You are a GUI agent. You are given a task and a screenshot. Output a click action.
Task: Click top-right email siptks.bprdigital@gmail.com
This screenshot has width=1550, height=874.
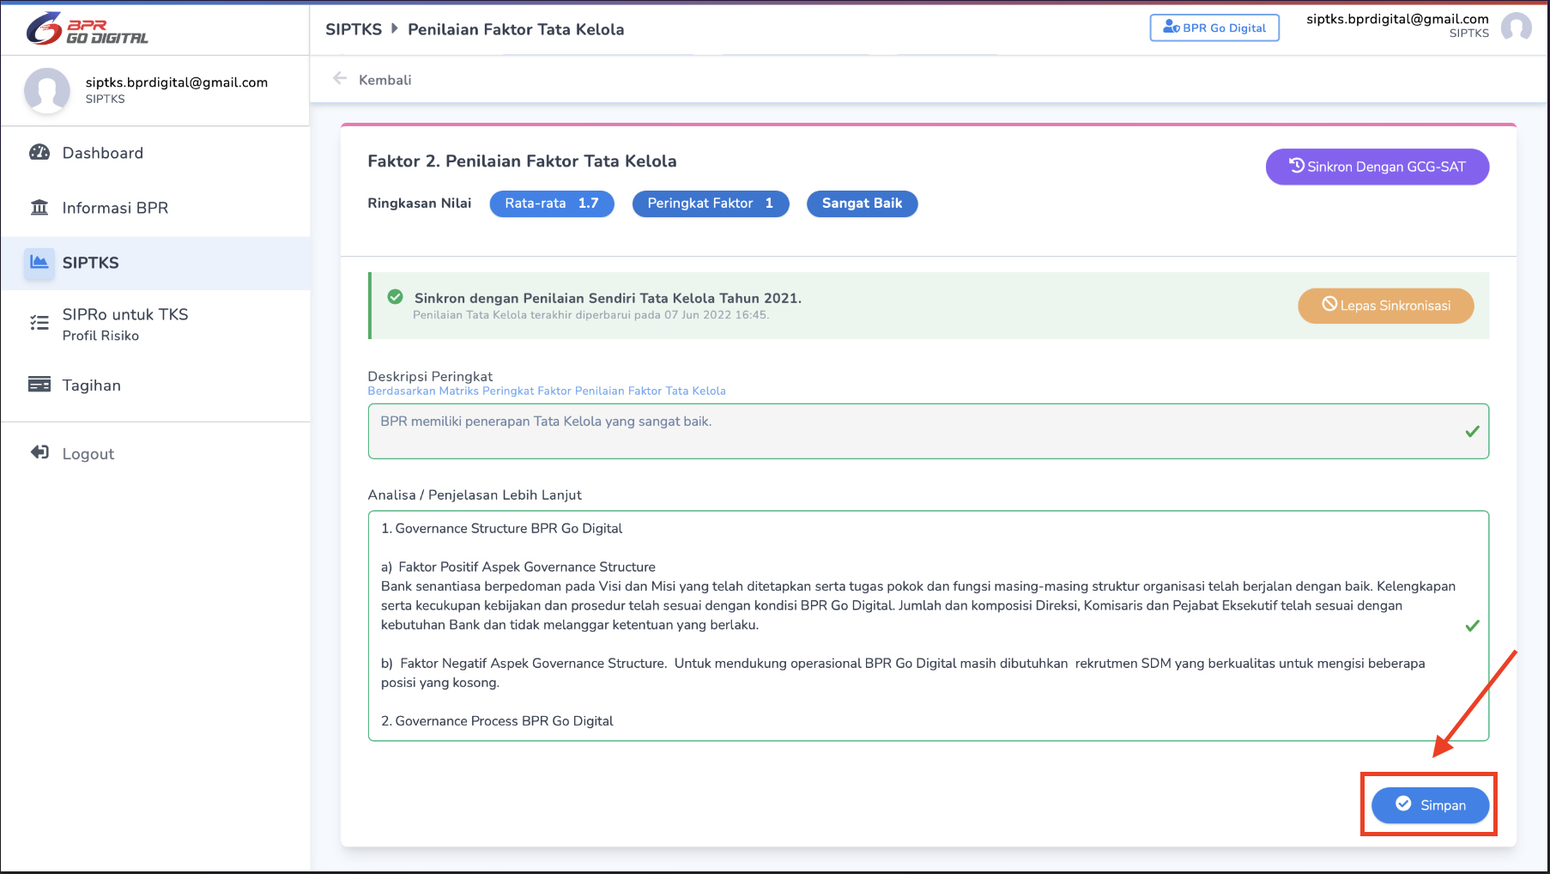1397,19
